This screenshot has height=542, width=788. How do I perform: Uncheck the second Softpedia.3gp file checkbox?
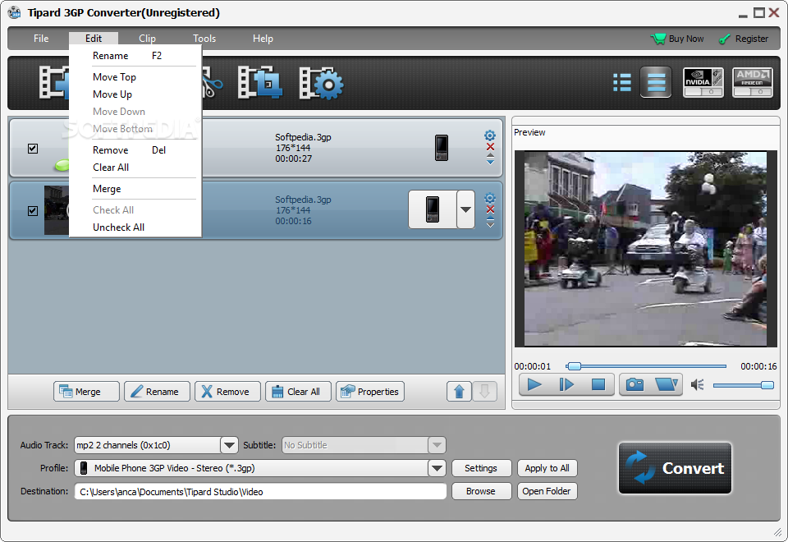(x=33, y=211)
